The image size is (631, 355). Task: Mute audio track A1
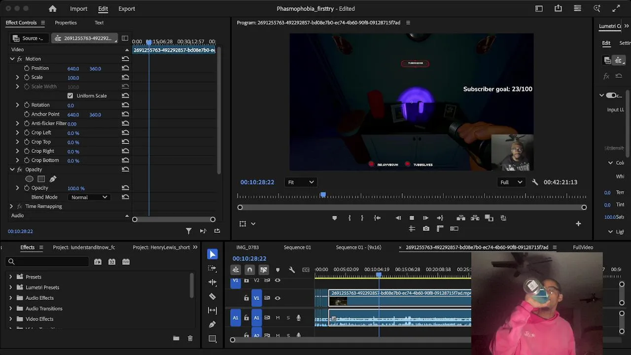click(x=278, y=318)
